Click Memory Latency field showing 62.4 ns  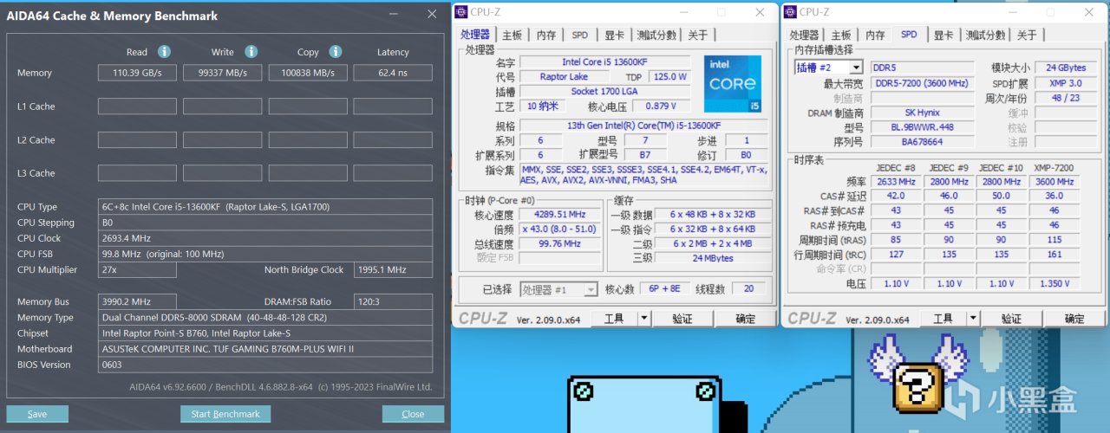(393, 74)
